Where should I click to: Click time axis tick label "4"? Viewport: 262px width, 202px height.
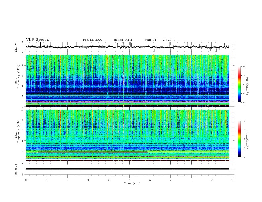coord(109,180)
